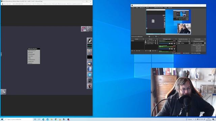Open OBS Studio from the taskbar
216x121 pixels.
[x=68, y=119]
